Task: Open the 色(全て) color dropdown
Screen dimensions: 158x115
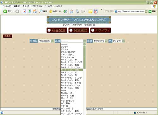Action: 124,41
